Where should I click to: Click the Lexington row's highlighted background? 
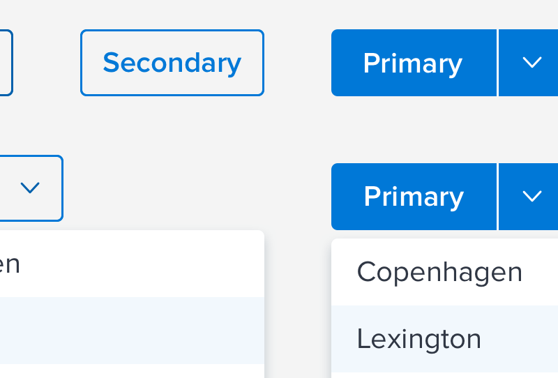point(523,339)
